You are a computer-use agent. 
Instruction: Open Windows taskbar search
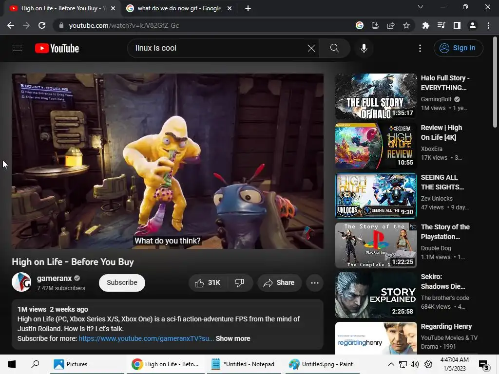35,364
